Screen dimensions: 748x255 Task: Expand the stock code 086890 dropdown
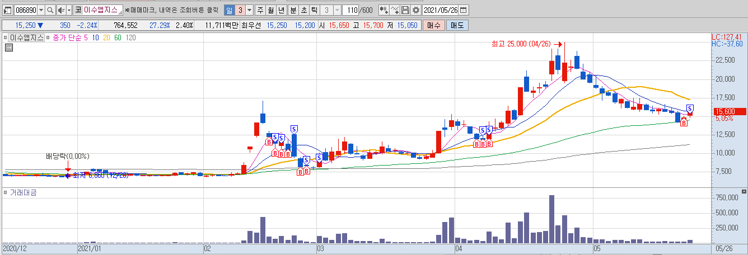[41, 10]
